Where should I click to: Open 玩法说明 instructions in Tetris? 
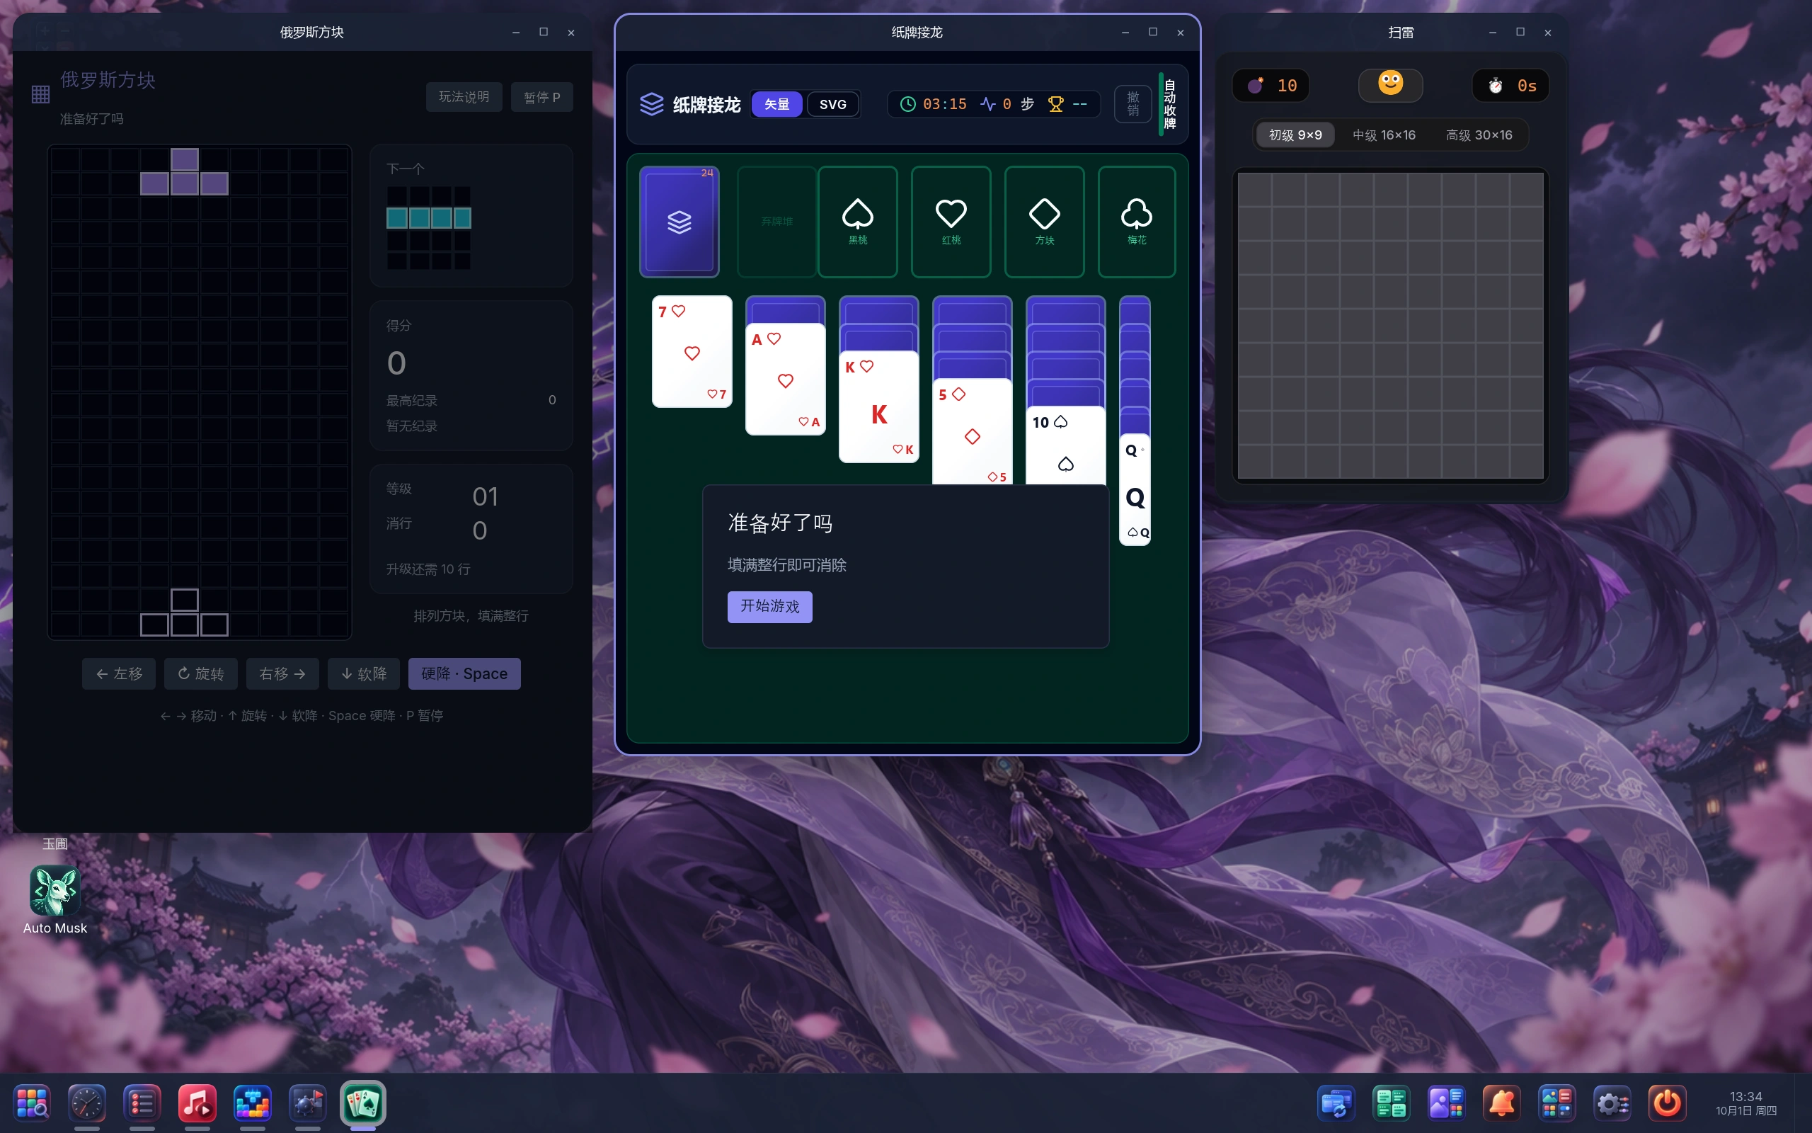464,97
